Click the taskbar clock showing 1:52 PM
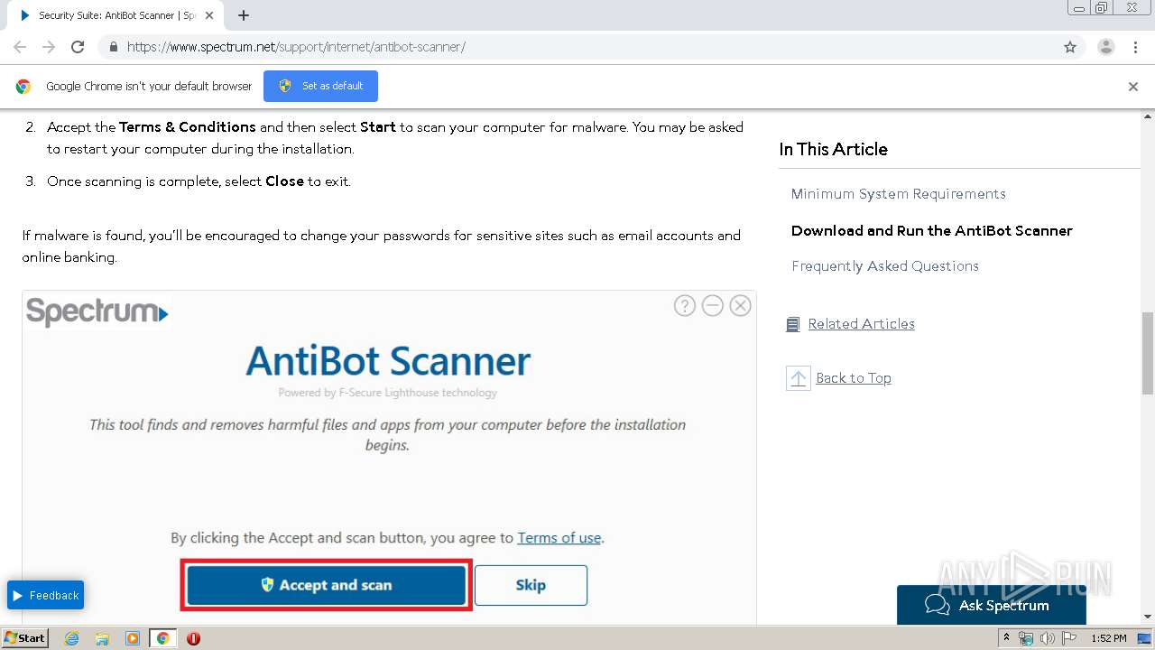The width and height of the screenshot is (1155, 650). click(1108, 638)
